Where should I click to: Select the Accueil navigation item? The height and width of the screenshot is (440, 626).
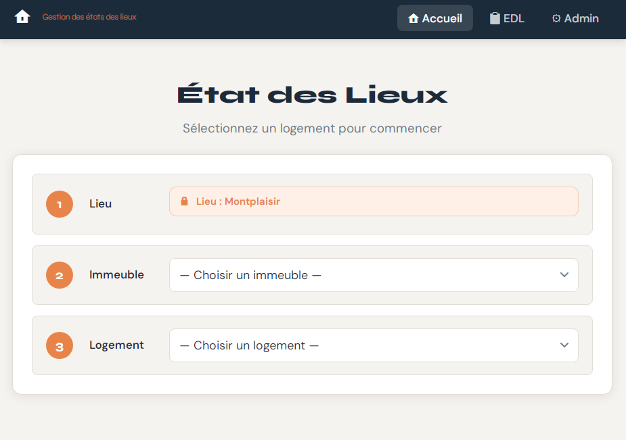(434, 18)
